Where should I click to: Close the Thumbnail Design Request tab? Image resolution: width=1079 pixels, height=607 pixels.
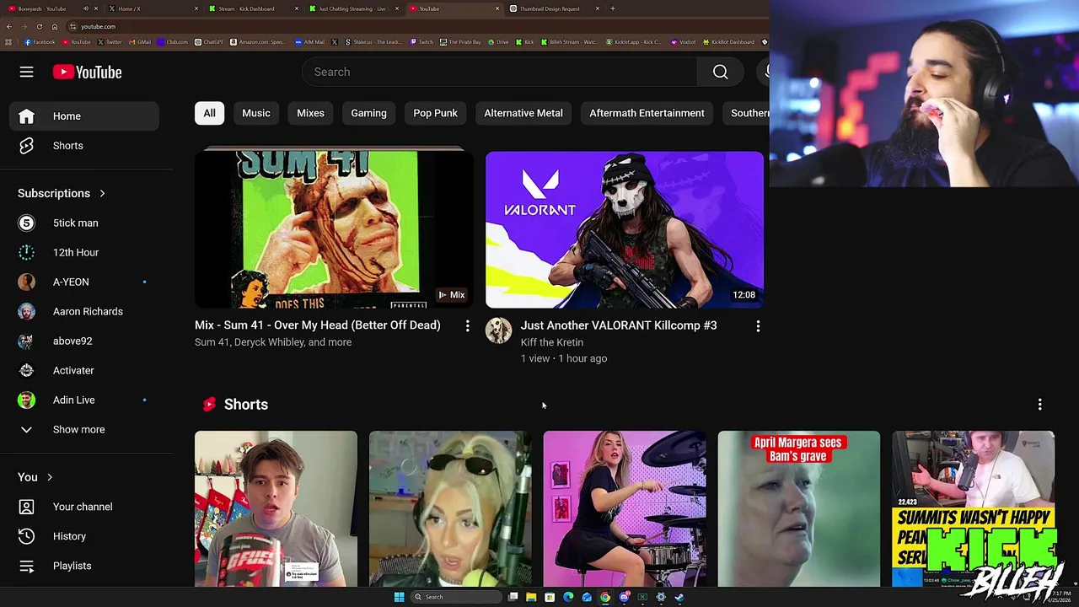(598, 8)
